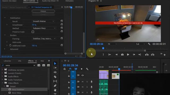The height and width of the screenshot is (95, 170).
Task: Switch to the Audio Clip Mixer tab
Action: pos(50,1)
